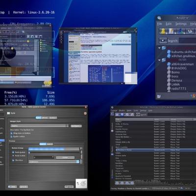Open Amarok's Help menu
The image size is (196, 196).
click(150, 111)
